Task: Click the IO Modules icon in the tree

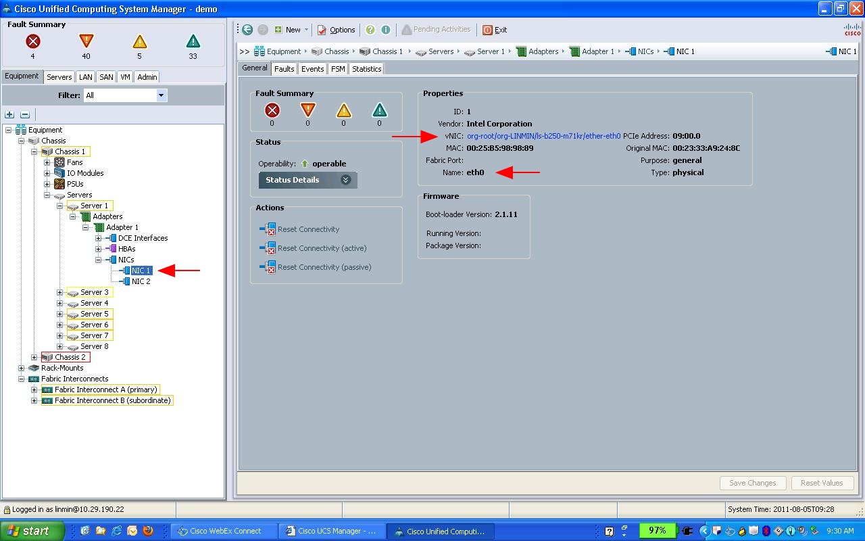Action: pos(59,173)
